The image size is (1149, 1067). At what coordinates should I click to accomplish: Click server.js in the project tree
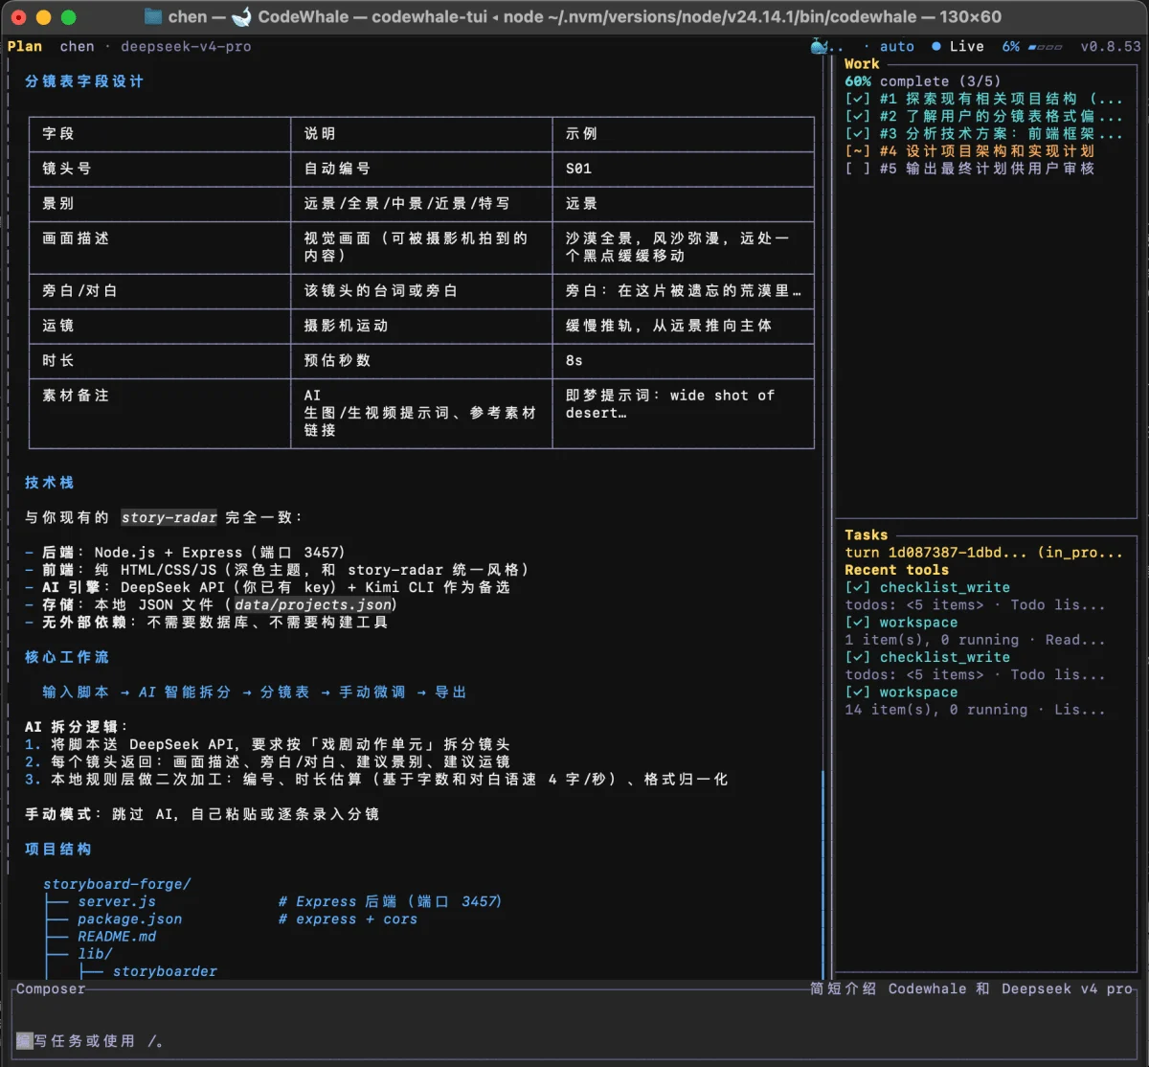click(x=117, y=900)
